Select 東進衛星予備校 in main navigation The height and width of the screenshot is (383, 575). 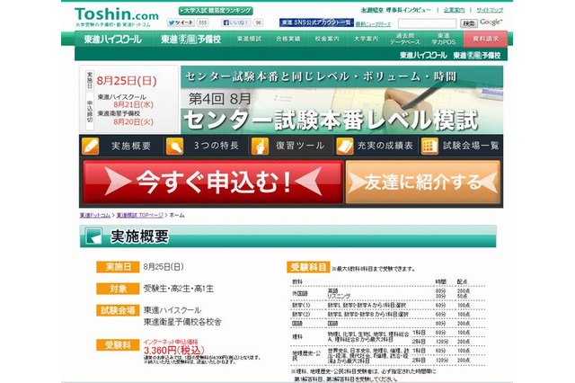coord(190,40)
